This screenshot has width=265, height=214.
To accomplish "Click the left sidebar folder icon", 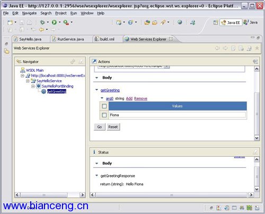I will click(6, 52).
